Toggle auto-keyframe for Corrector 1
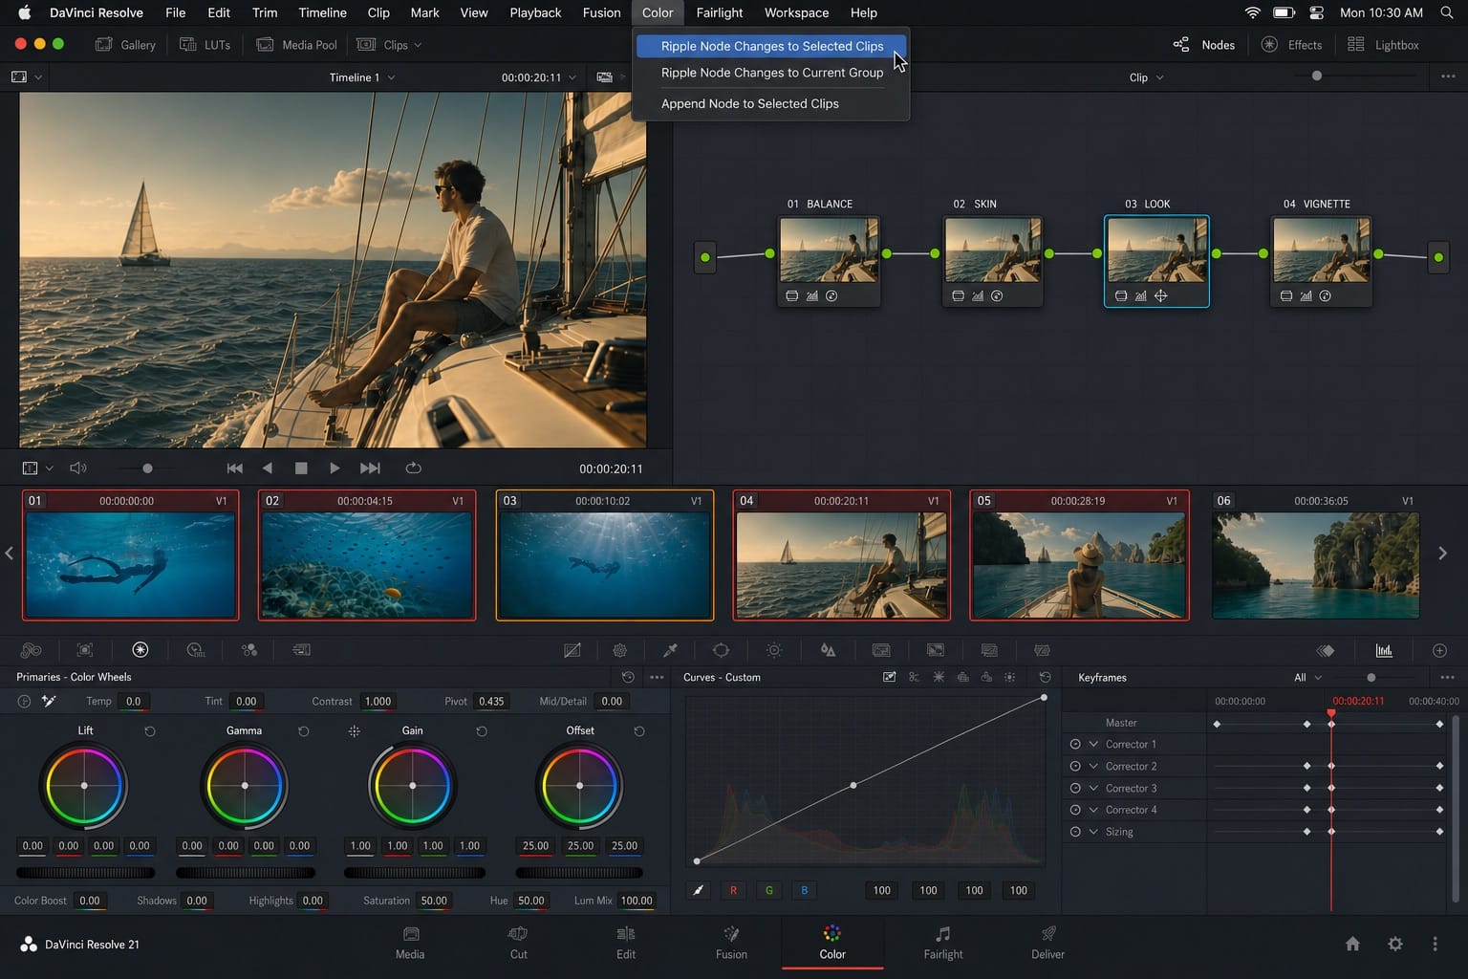The height and width of the screenshot is (979, 1468). tap(1075, 744)
